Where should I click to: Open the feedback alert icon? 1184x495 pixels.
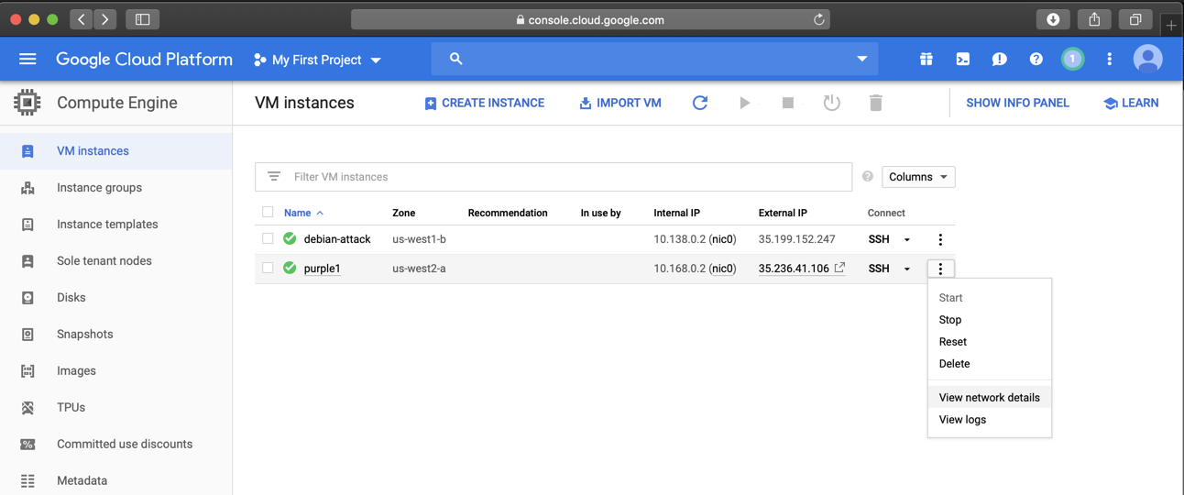(1000, 59)
